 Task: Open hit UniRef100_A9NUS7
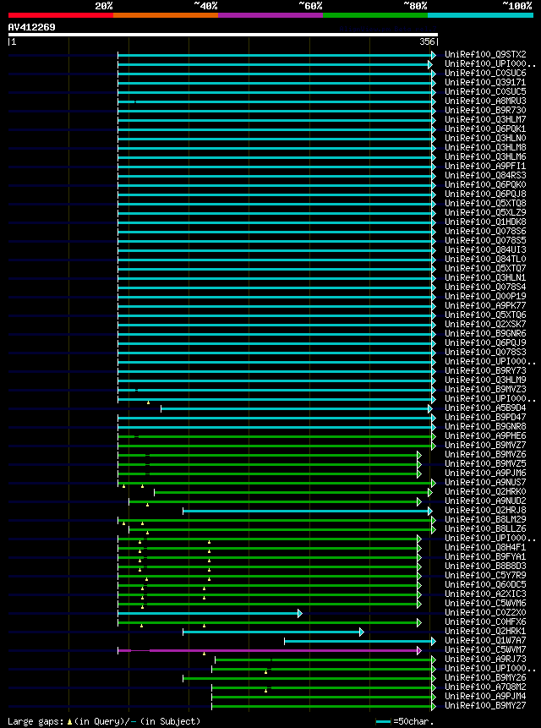485,483
